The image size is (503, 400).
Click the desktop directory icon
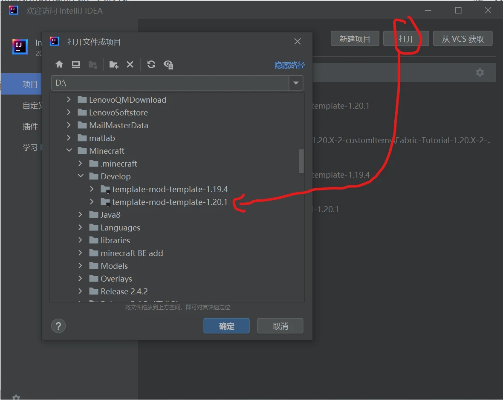76,64
